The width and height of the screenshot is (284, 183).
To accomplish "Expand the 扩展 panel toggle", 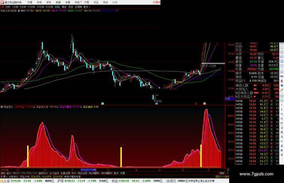I will point(4,177).
